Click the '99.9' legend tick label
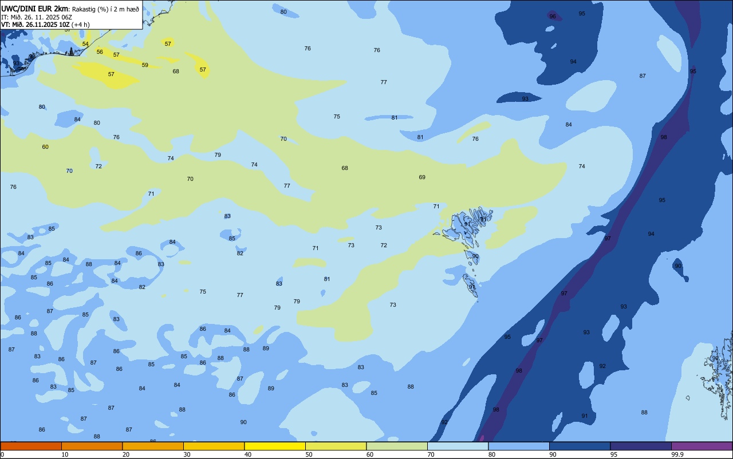 [x=677, y=454]
